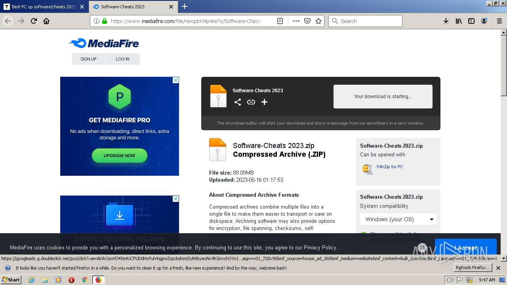
Task: Click the Download Entire Folders ad image
Action: click(x=120, y=224)
